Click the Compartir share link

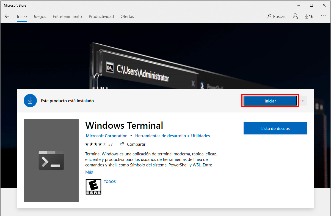tap(133, 144)
